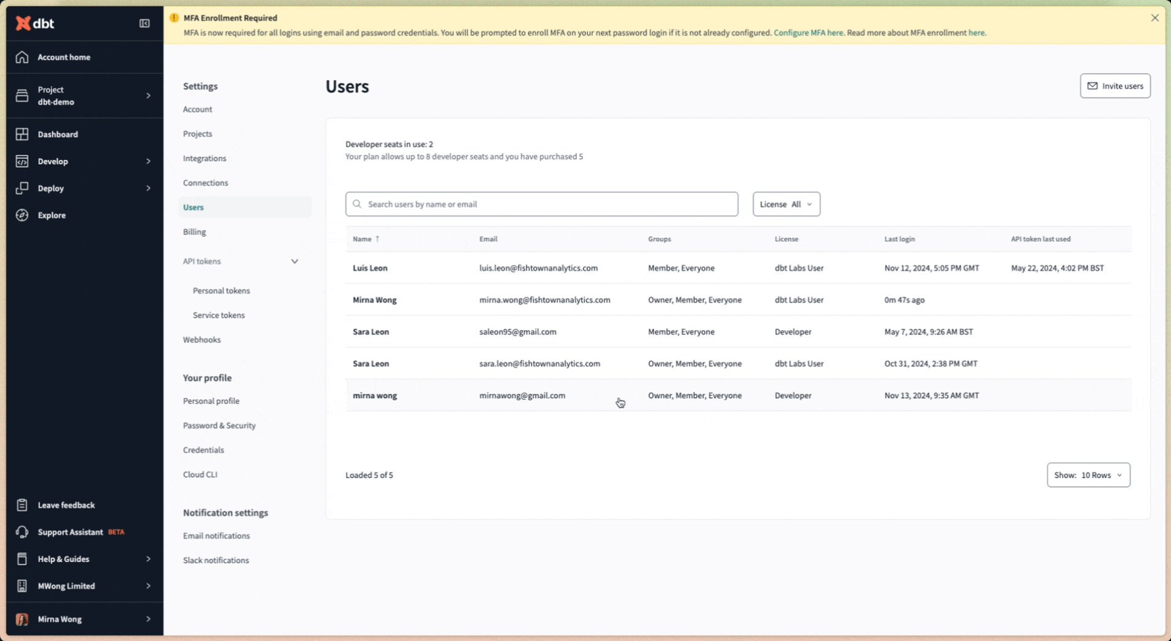Click the Invite users button
Screen dimensions: 1171x641
click(x=1115, y=85)
